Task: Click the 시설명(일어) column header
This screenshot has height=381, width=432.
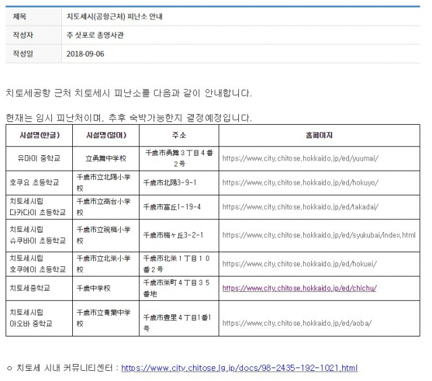Action: point(106,136)
